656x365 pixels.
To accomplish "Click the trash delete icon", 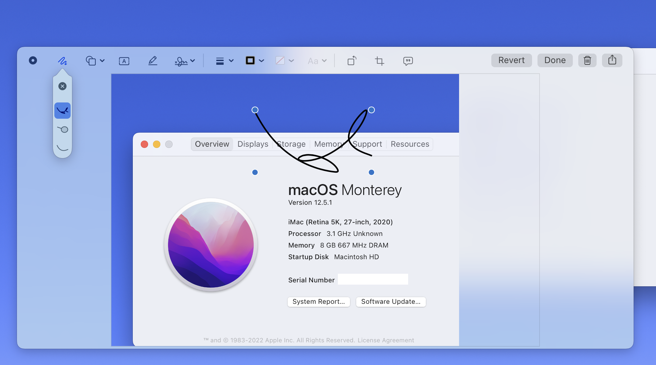I will click(x=587, y=60).
